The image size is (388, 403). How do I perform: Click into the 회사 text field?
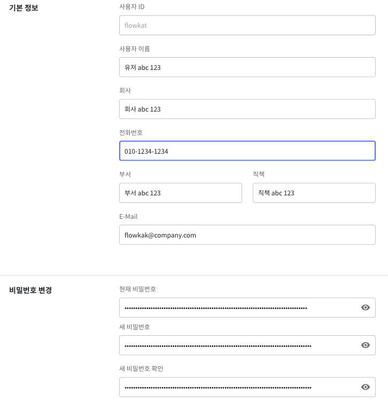247,109
